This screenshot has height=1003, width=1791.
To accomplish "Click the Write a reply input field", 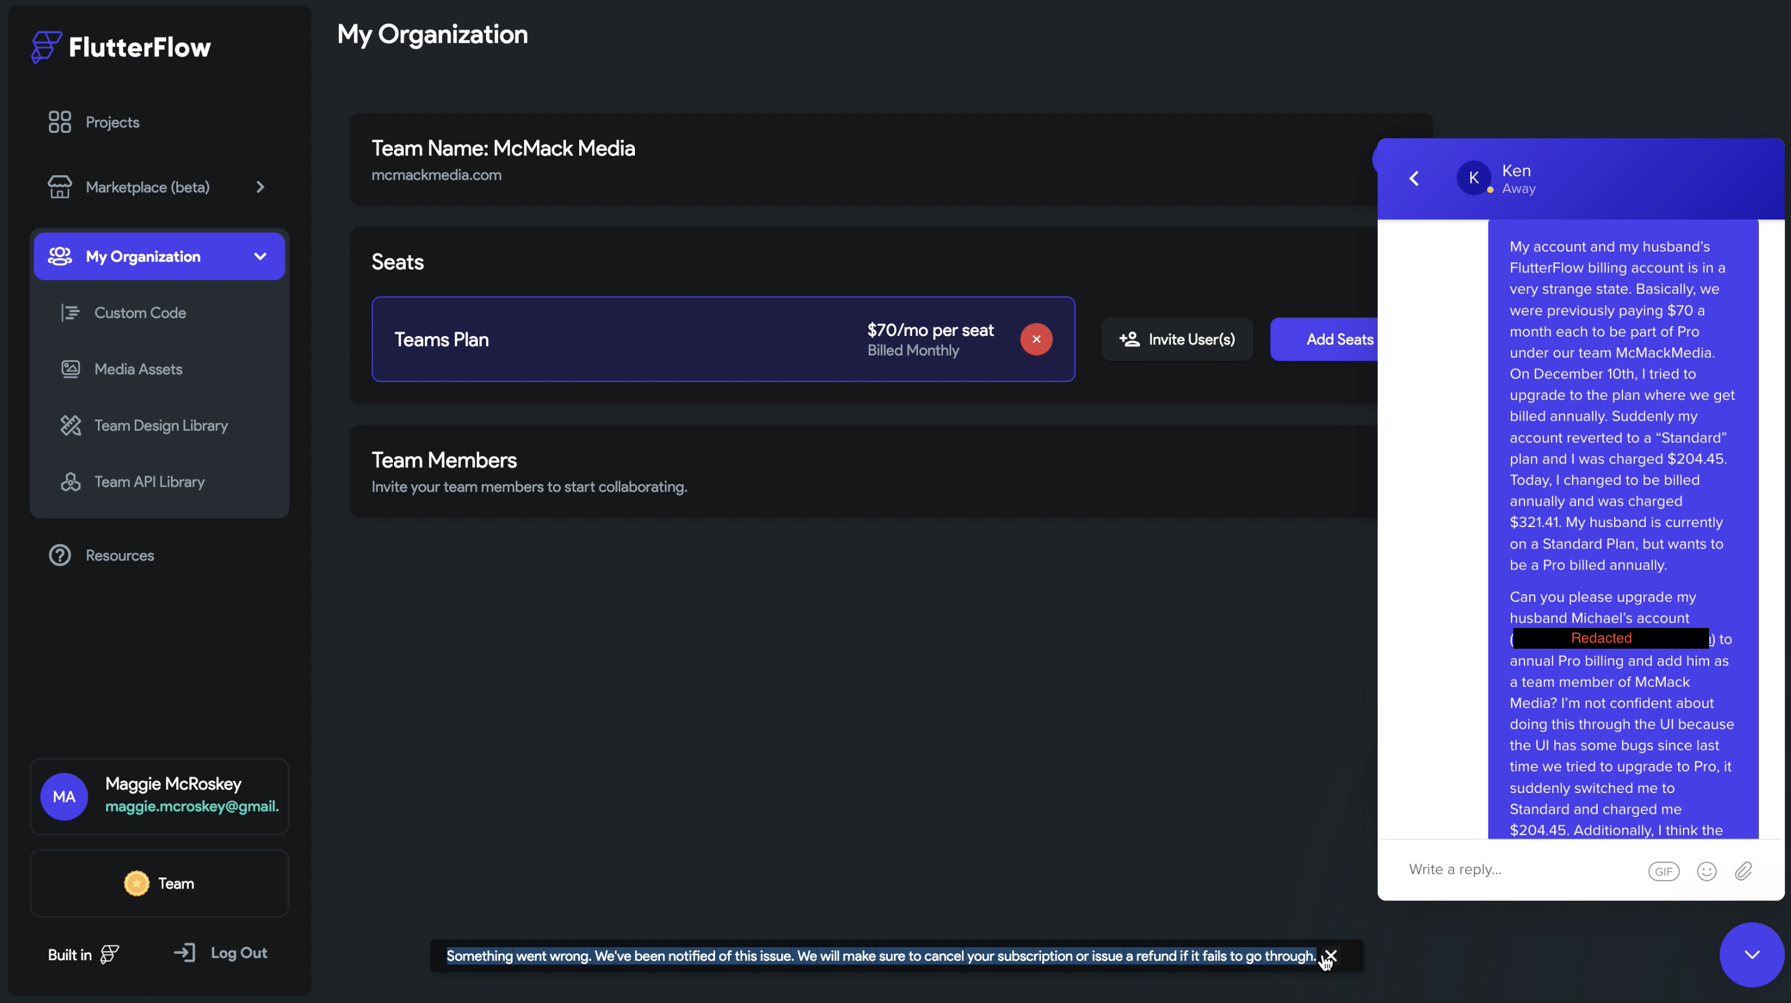I will (x=1495, y=869).
